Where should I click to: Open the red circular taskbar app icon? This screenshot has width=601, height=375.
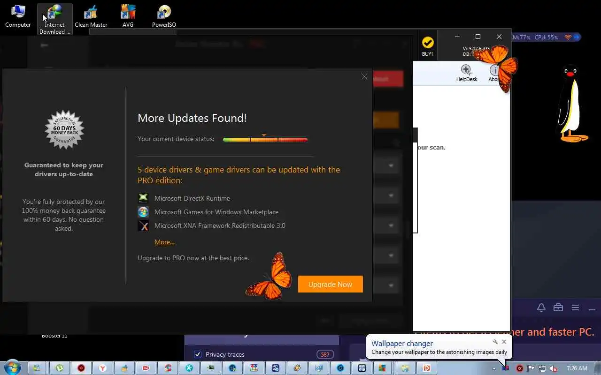pyautogui.click(x=81, y=368)
